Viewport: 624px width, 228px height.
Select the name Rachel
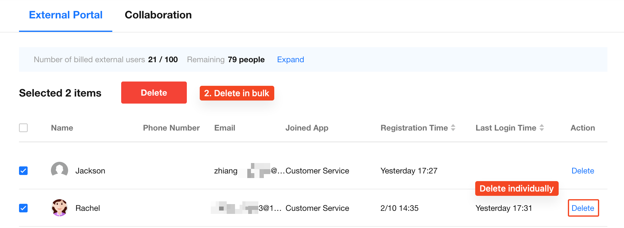point(88,208)
